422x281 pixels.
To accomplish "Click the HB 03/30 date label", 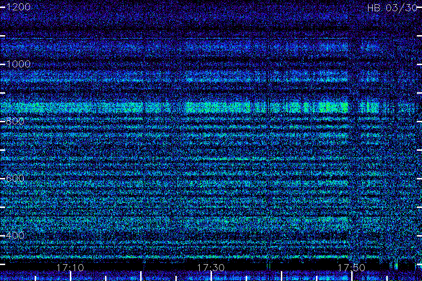I will point(392,8).
